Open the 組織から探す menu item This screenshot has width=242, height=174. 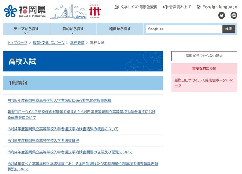120,29
